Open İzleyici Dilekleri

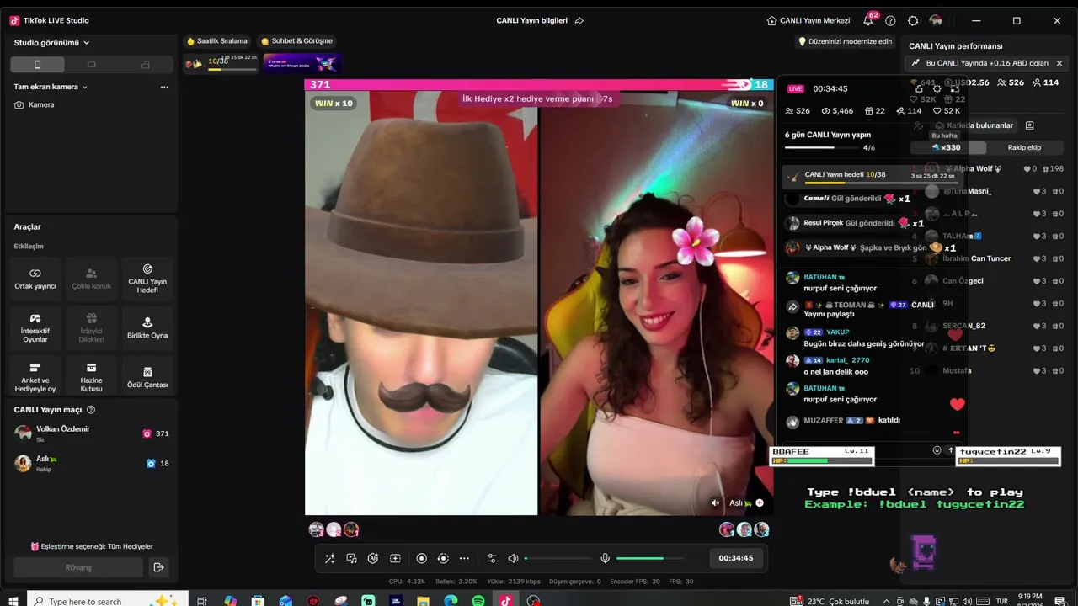tap(91, 328)
